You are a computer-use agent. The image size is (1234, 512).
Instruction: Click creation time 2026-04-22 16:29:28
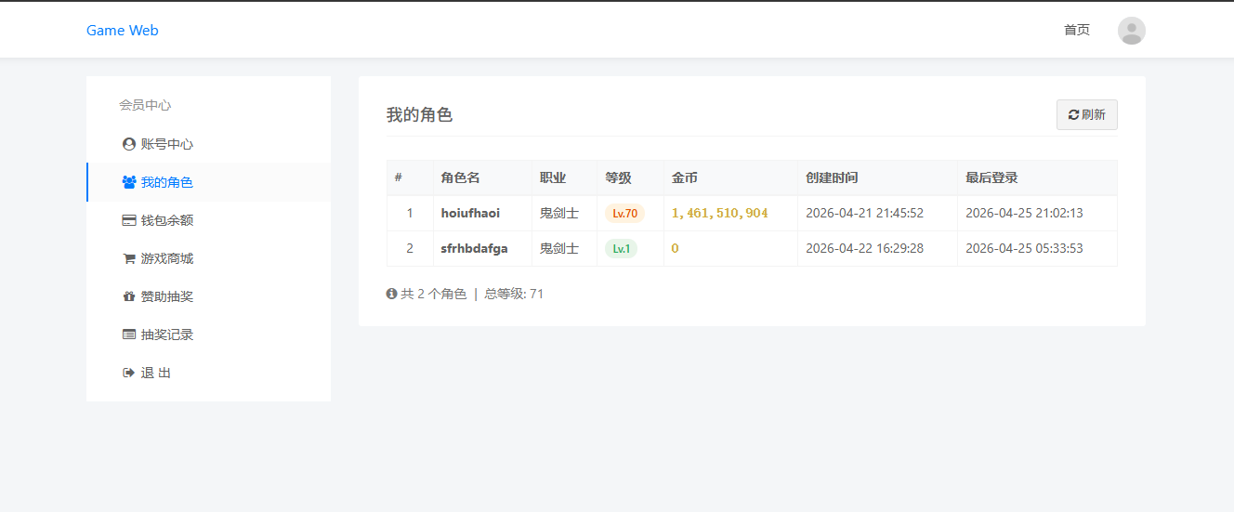[864, 248]
